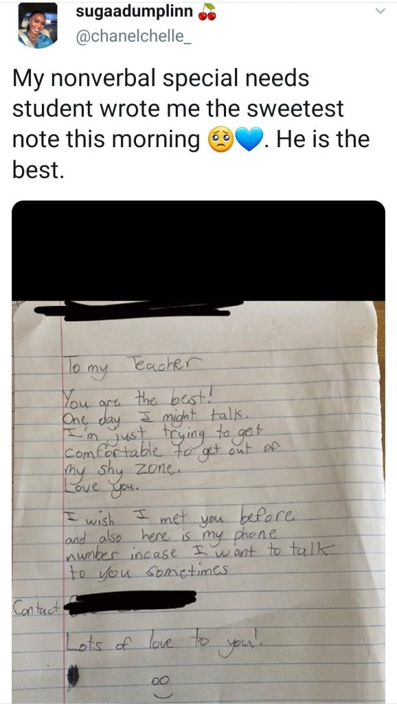Open the tweet options chevron menu
Screen dimensions: 397x704
click(381, 11)
